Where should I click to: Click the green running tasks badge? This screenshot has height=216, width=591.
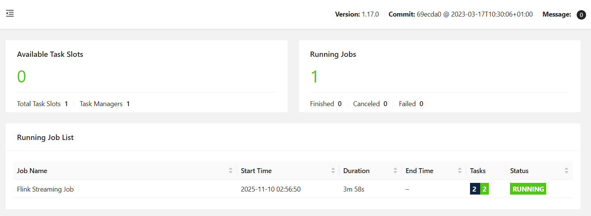[x=484, y=189]
